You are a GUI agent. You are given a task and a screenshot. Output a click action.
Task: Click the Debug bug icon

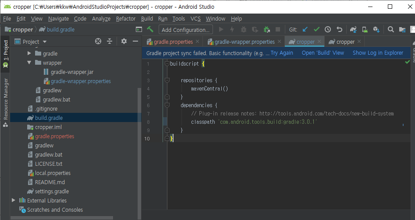pyautogui.click(x=243, y=30)
